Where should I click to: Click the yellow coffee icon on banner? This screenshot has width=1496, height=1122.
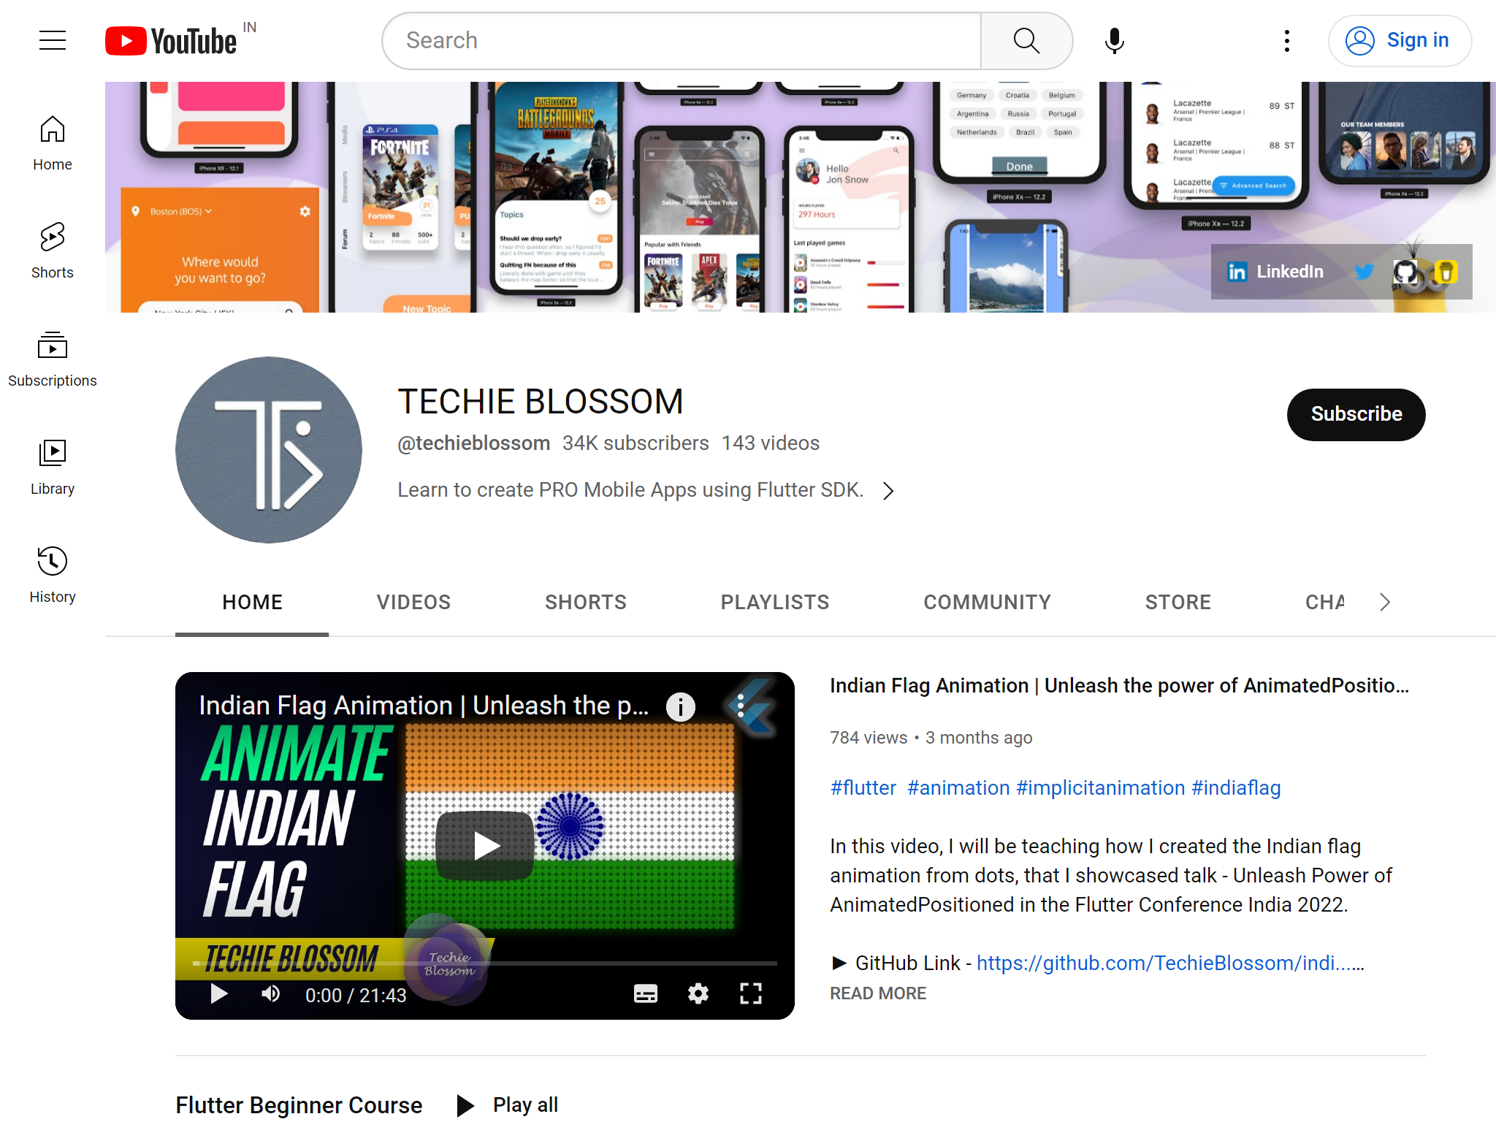[1446, 272]
